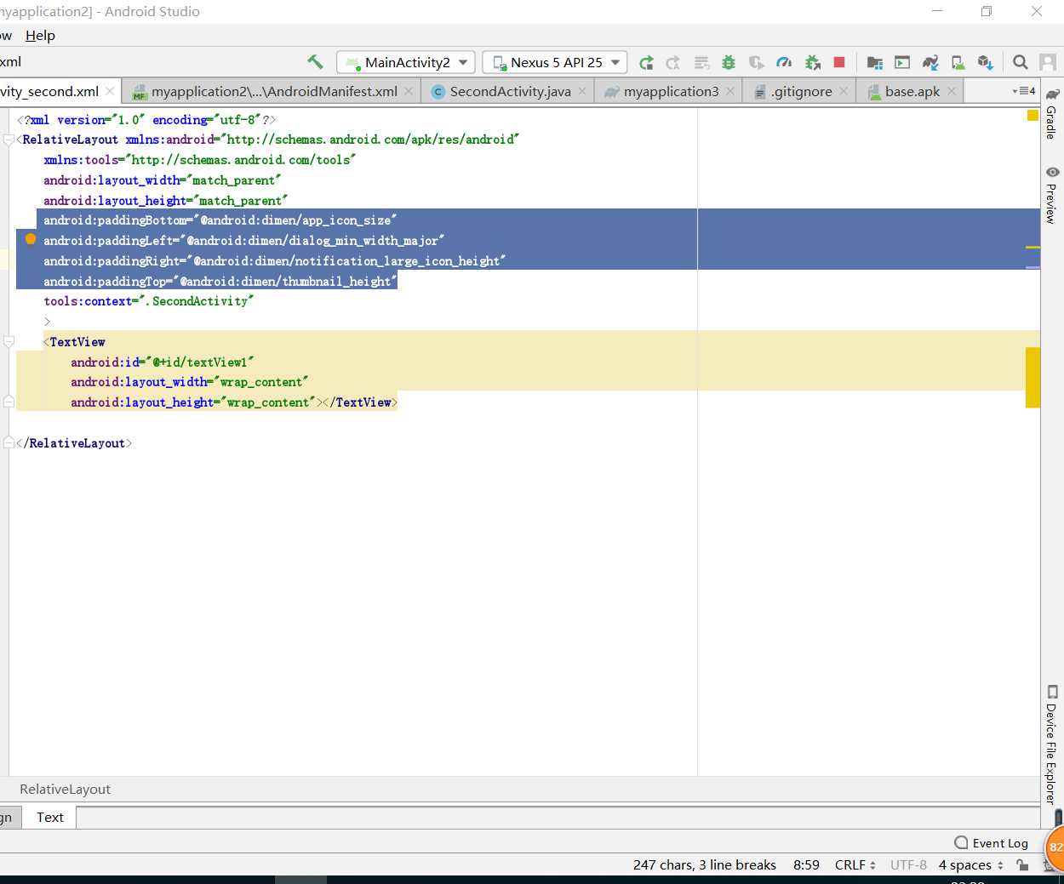The width and height of the screenshot is (1064, 884).
Task: Open the Help menu
Action: pyautogui.click(x=40, y=35)
